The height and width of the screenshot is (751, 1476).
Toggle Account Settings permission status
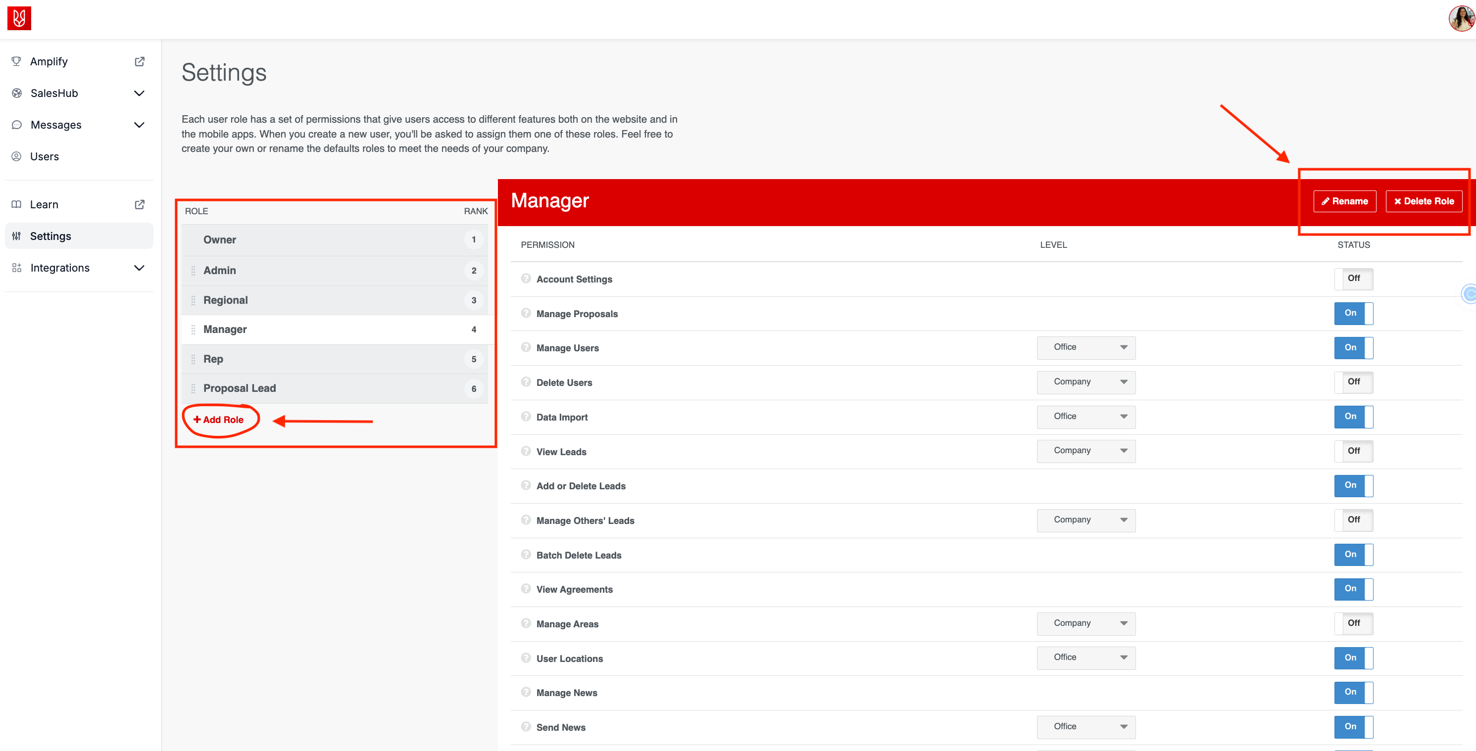pos(1353,279)
